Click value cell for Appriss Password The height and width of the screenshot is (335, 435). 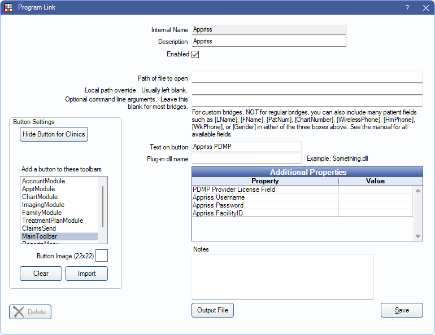click(376, 205)
